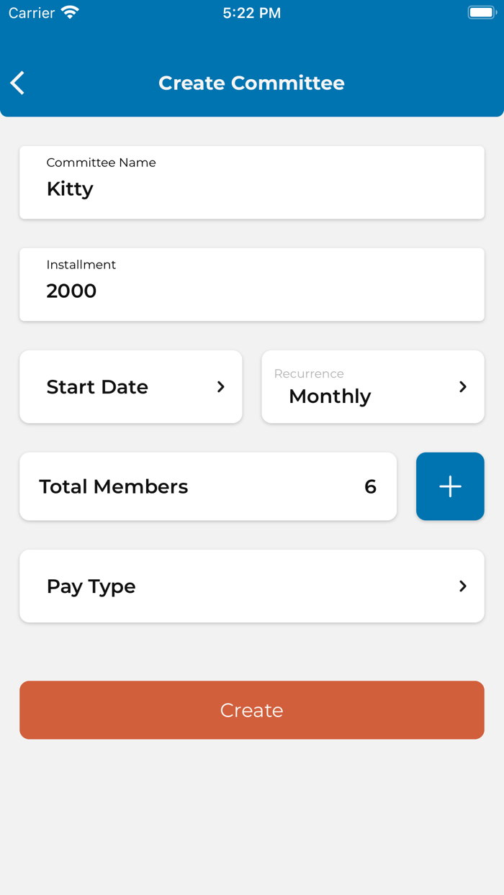504x895 pixels.
Task: Click the Installment field caption
Action: (x=81, y=265)
